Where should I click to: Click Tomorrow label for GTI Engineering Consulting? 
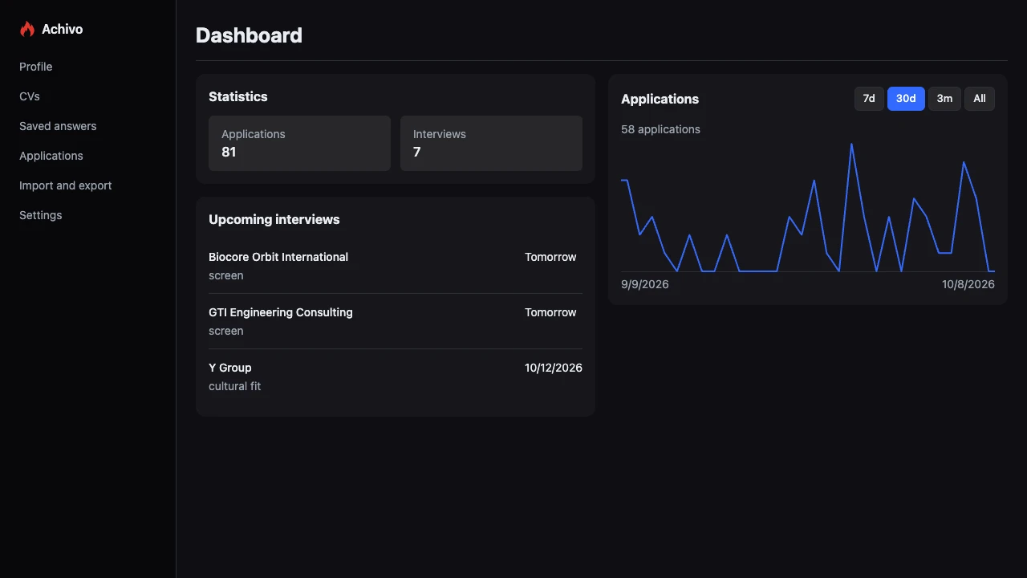[x=550, y=312]
